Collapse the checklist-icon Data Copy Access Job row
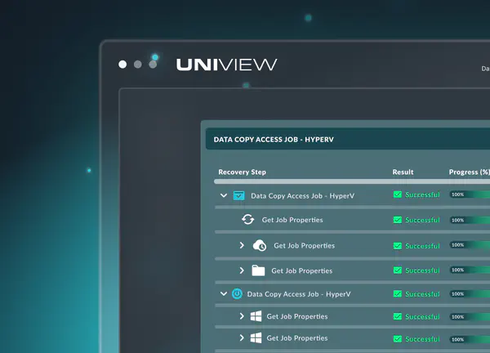 click(x=224, y=196)
